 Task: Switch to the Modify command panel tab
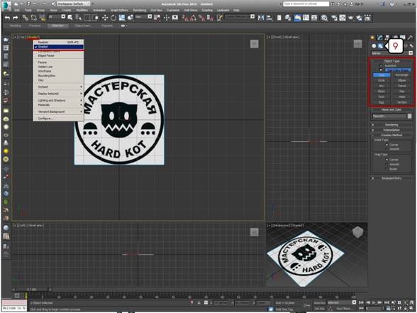379,38
